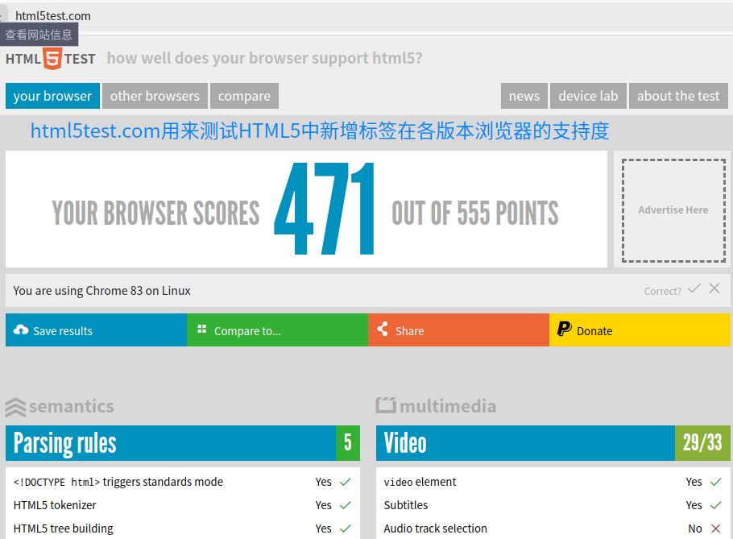The width and height of the screenshot is (733, 539).
Task: Click the multimedia section clapperboard icon
Action: click(x=386, y=404)
